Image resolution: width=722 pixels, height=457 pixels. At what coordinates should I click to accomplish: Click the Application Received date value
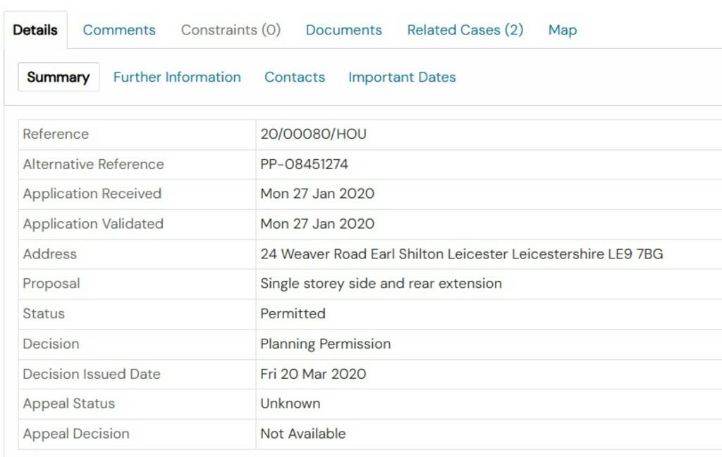click(317, 194)
